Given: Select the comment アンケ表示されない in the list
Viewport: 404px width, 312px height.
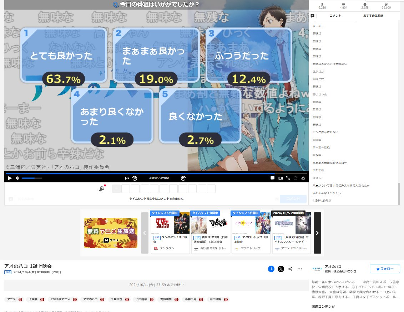Looking at the screenshot, I should (x=325, y=132).
